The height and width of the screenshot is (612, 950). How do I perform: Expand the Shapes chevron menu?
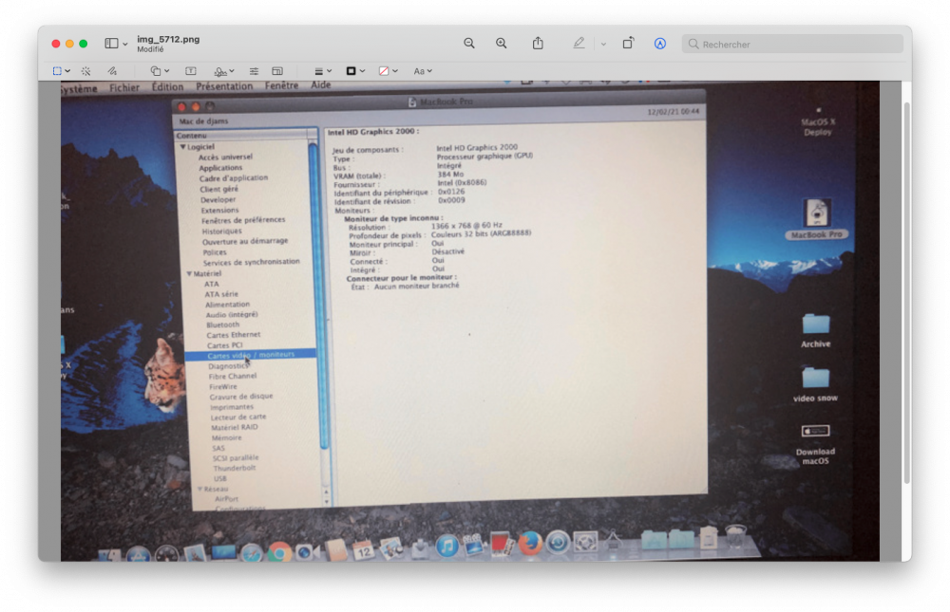pyautogui.click(x=166, y=71)
